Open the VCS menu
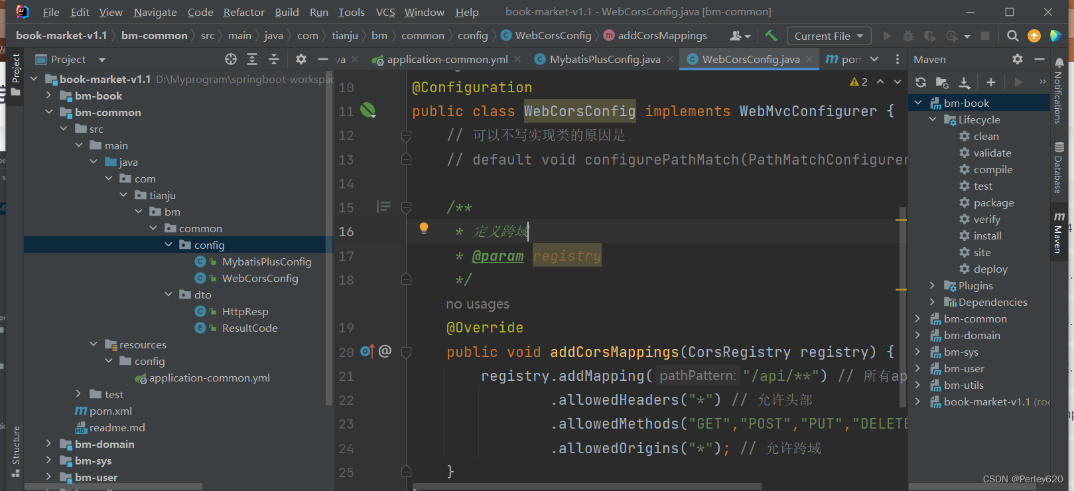1074x491 pixels. 385,12
